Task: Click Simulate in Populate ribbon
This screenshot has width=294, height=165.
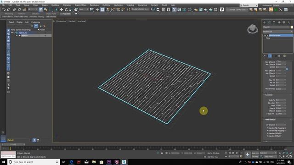Action: (33, 16)
